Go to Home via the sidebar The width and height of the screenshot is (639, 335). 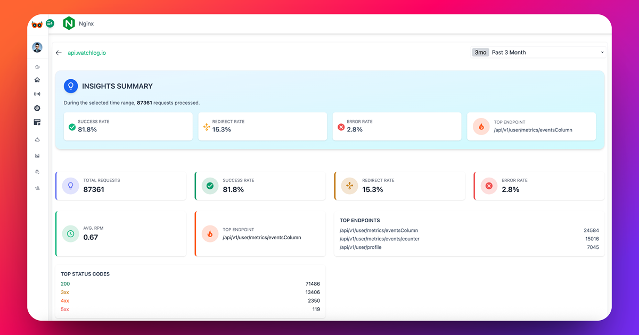37,80
